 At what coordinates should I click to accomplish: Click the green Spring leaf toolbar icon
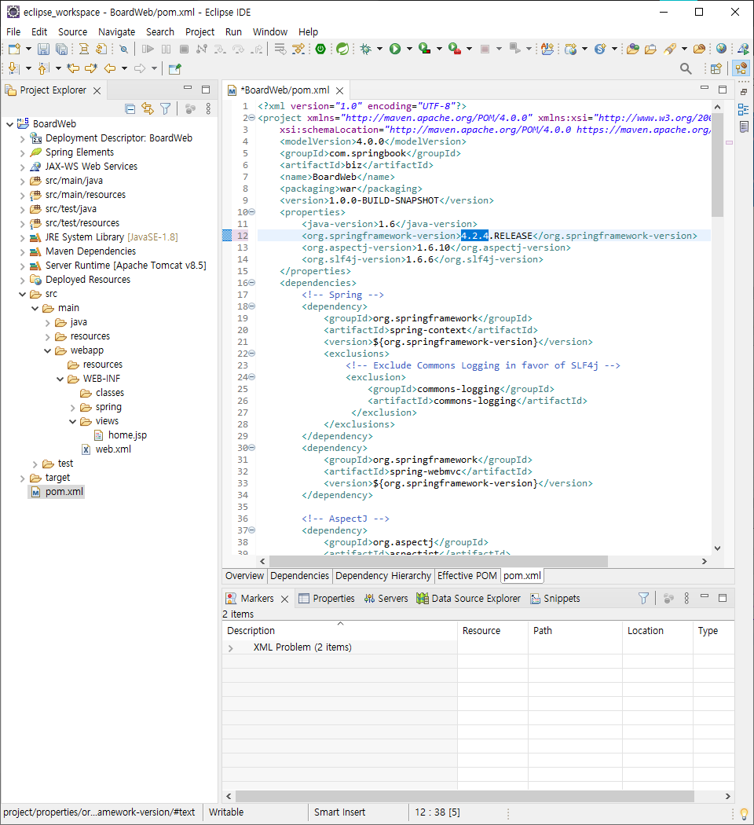click(342, 49)
